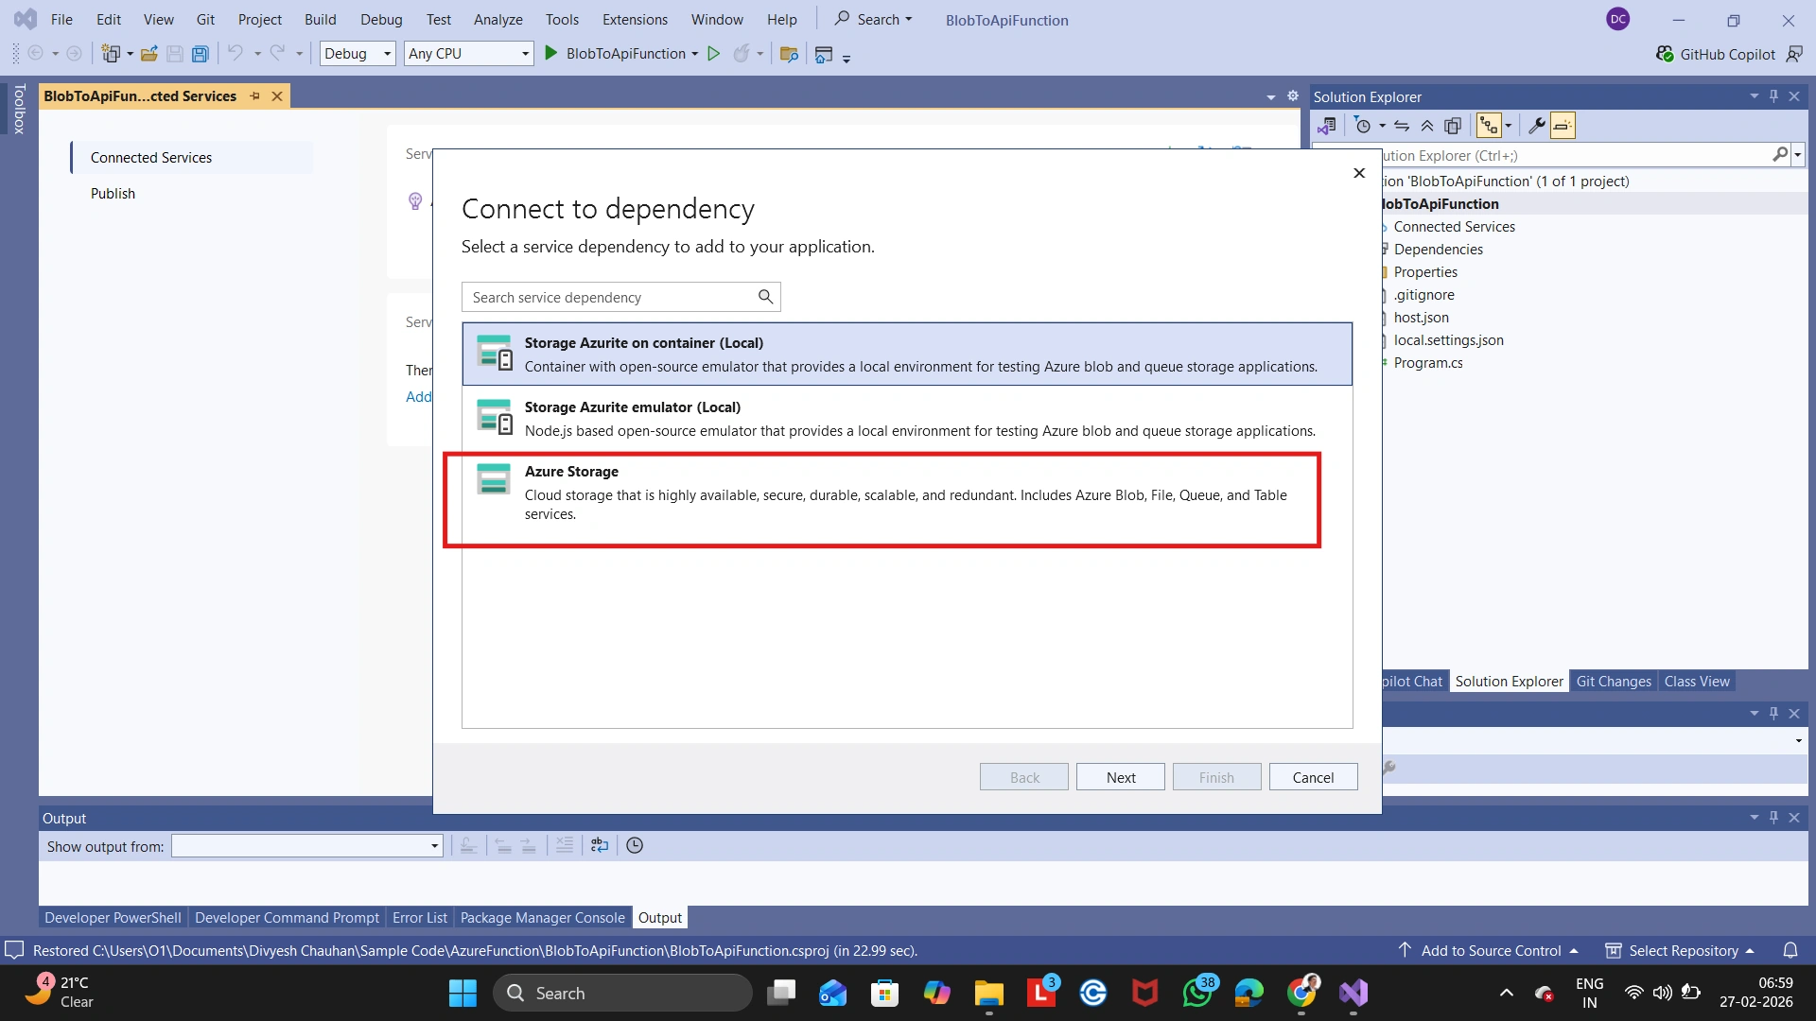The width and height of the screenshot is (1816, 1021).
Task: Click the Navigate Backward toolbar arrow
Action: pos(36,54)
